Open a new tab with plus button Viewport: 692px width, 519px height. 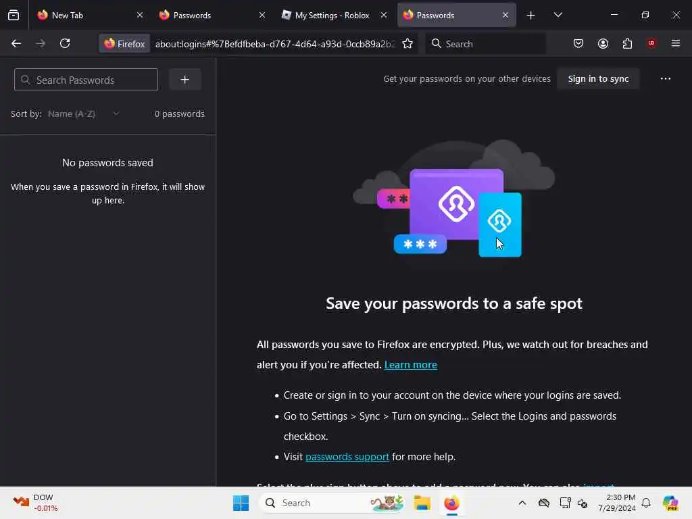tap(531, 16)
